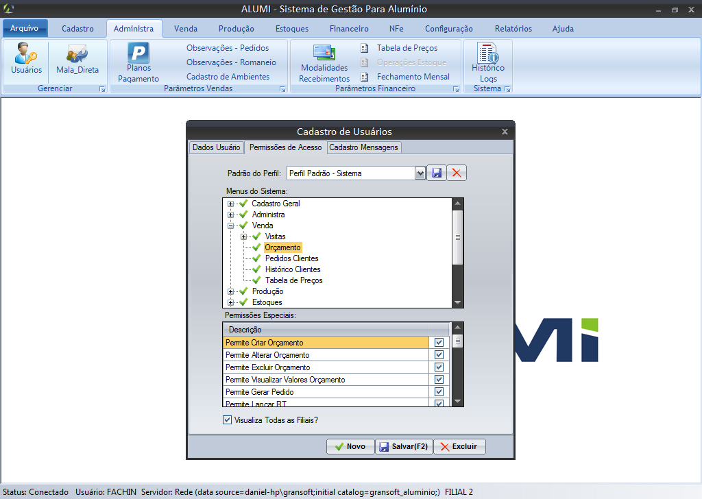Select Orçamento in the menus tree
702x499 pixels.
pos(282,247)
